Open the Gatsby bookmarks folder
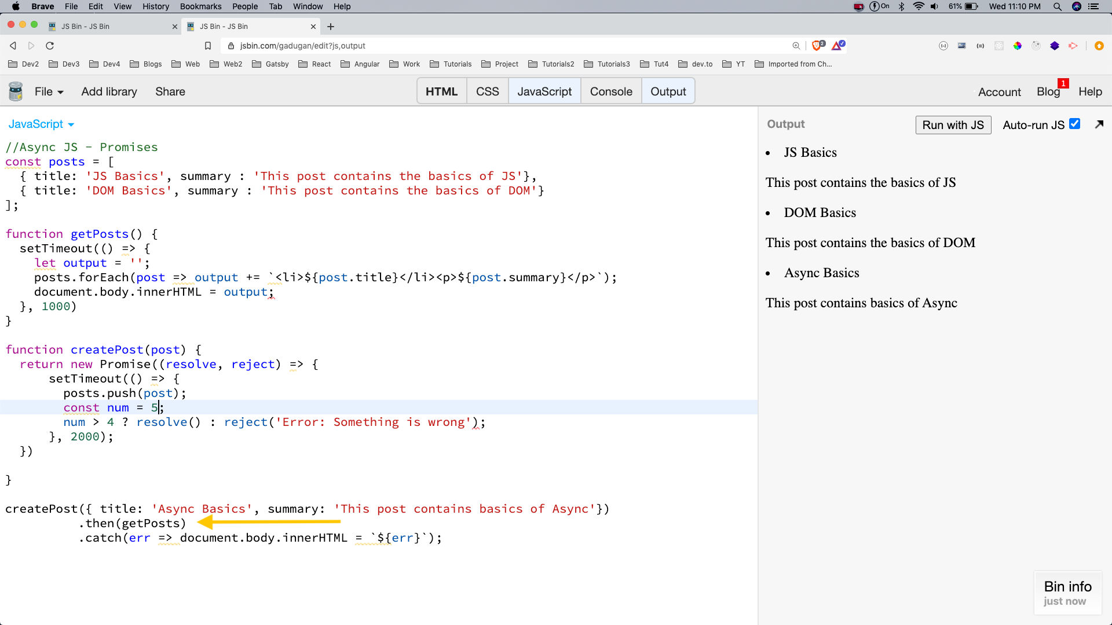This screenshot has width=1112, height=625. click(270, 64)
